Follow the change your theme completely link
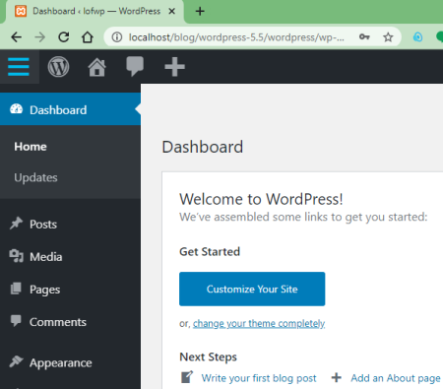Screen dimensions: 443x389 pos(259,324)
